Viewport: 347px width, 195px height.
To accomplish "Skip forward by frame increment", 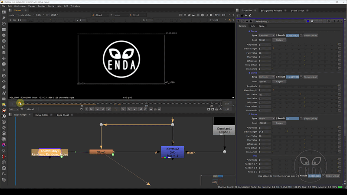I will (159, 109).
